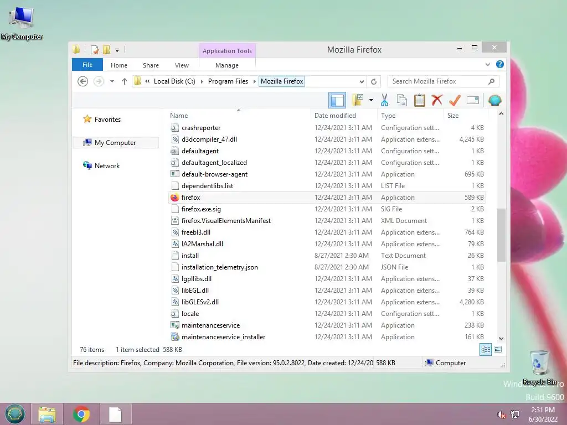Sort by Type column header
The width and height of the screenshot is (567, 425).
[410, 115]
